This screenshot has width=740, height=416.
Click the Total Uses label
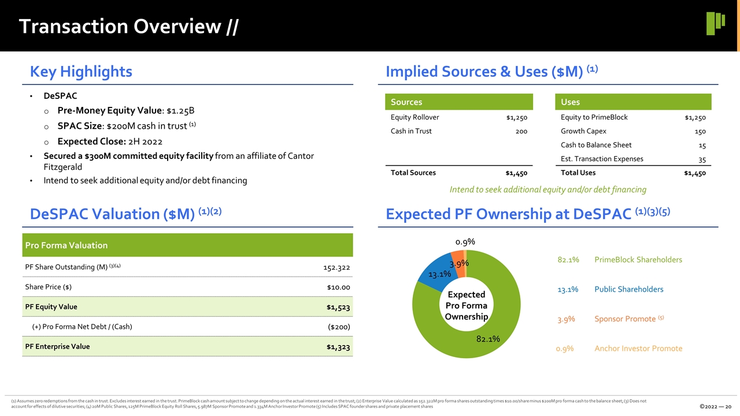coord(578,173)
